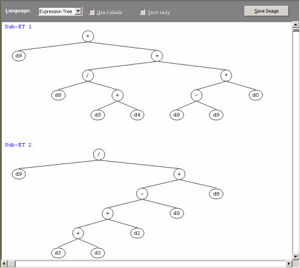Select the d4 leaf node

pos(137,115)
